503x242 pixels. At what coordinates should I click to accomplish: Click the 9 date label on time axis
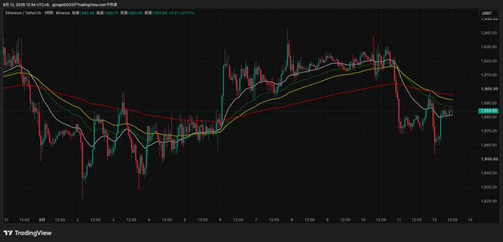point(327,220)
